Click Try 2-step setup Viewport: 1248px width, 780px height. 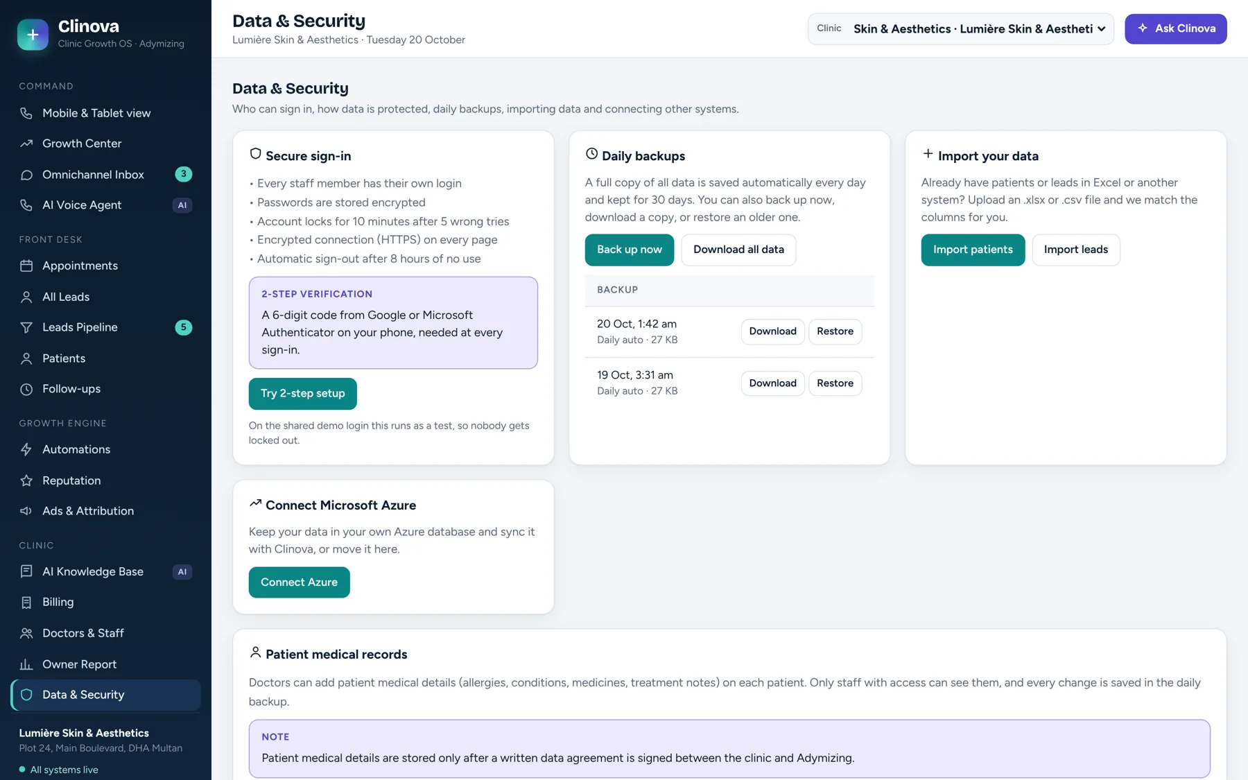302,394
